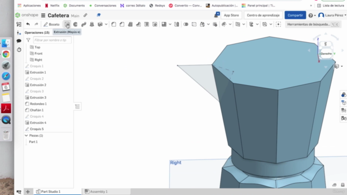347x195 pixels.
Task: Select the Sweep tool icon
Action: [83, 24]
